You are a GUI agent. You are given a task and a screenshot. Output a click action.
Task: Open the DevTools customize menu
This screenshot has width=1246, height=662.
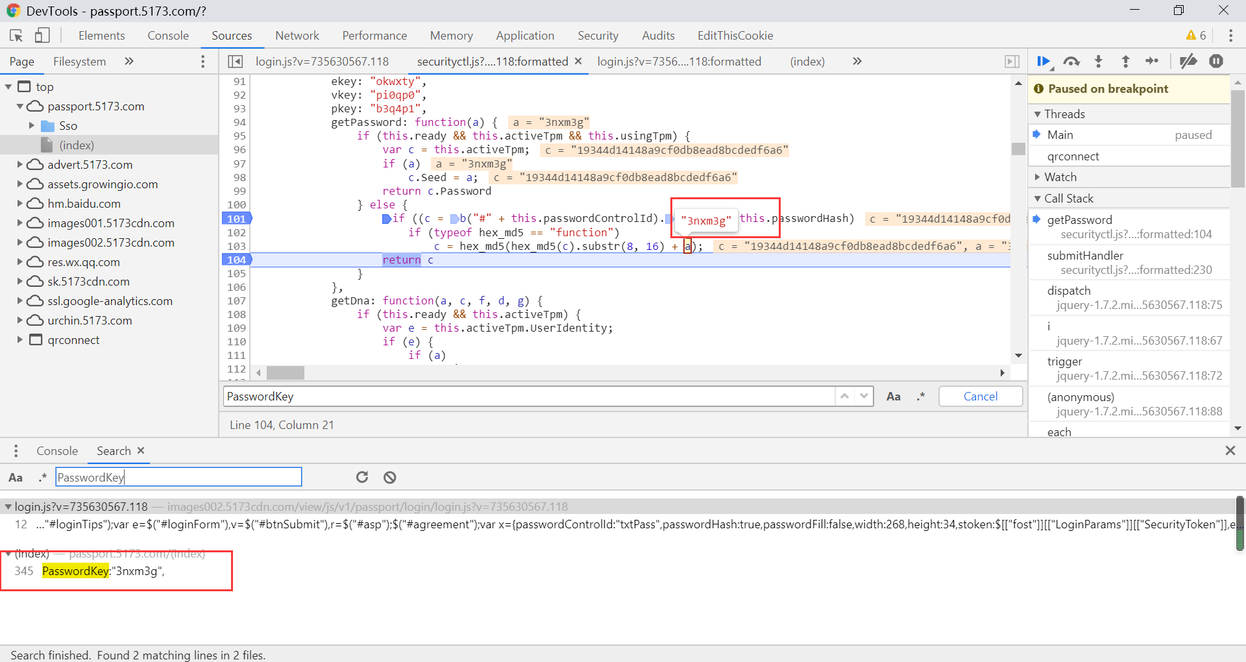pos(1230,35)
